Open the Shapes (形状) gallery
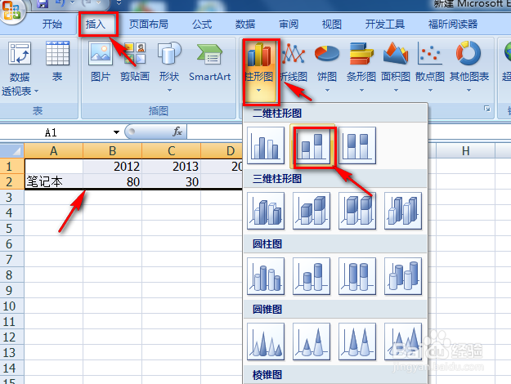This screenshot has height=384, width=511. [x=169, y=67]
